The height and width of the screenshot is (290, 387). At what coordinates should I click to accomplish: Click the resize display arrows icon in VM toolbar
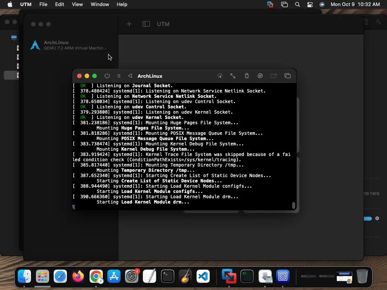tap(233, 76)
